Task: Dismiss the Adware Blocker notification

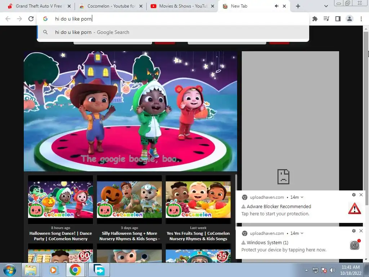Action: coord(361,195)
